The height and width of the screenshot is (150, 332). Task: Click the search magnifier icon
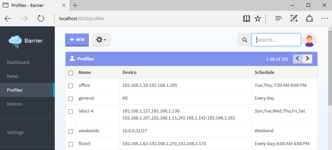click(x=245, y=40)
